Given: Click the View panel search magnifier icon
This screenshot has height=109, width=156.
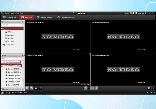Looking at the screenshot, I should point(22,25).
